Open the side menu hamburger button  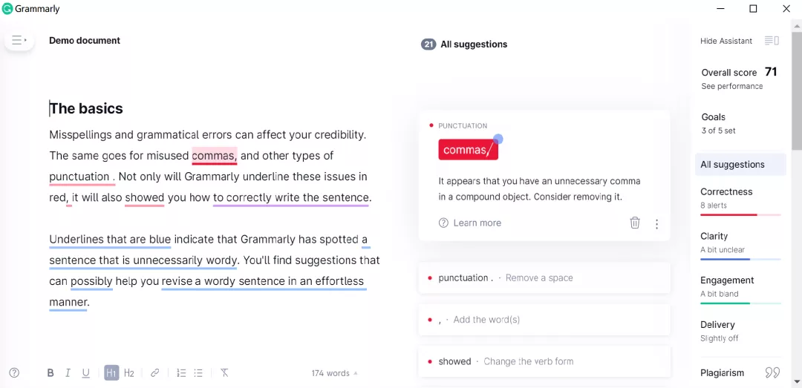tap(19, 40)
